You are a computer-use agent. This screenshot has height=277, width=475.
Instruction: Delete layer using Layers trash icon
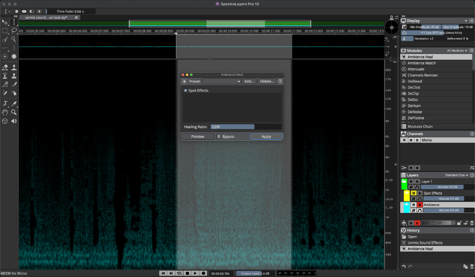click(471, 223)
